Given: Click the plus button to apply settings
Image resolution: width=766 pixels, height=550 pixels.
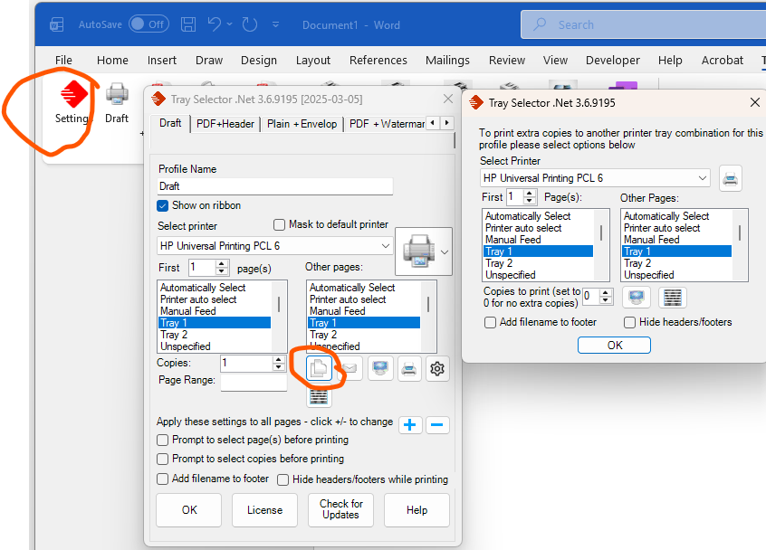Looking at the screenshot, I should pos(410,424).
